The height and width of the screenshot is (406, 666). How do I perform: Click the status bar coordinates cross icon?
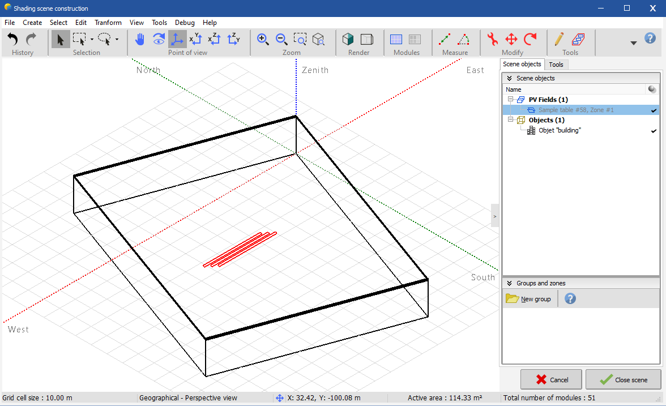pyautogui.click(x=280, y=398)
